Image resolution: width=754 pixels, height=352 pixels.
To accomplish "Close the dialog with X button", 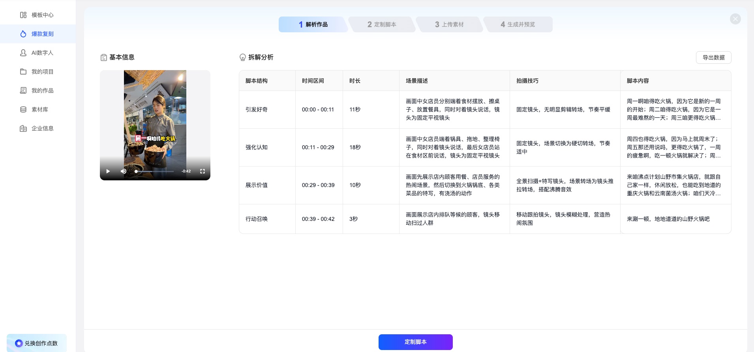I will [735, 19].
